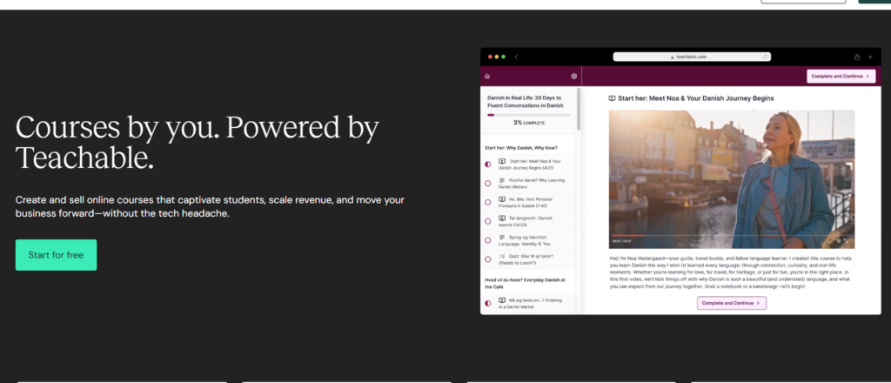Click the share icon in browser toolbar
This screenshot has height=383, width=891.
point(856,57)
